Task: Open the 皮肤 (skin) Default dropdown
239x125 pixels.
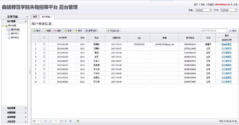Action: (203, 10)
